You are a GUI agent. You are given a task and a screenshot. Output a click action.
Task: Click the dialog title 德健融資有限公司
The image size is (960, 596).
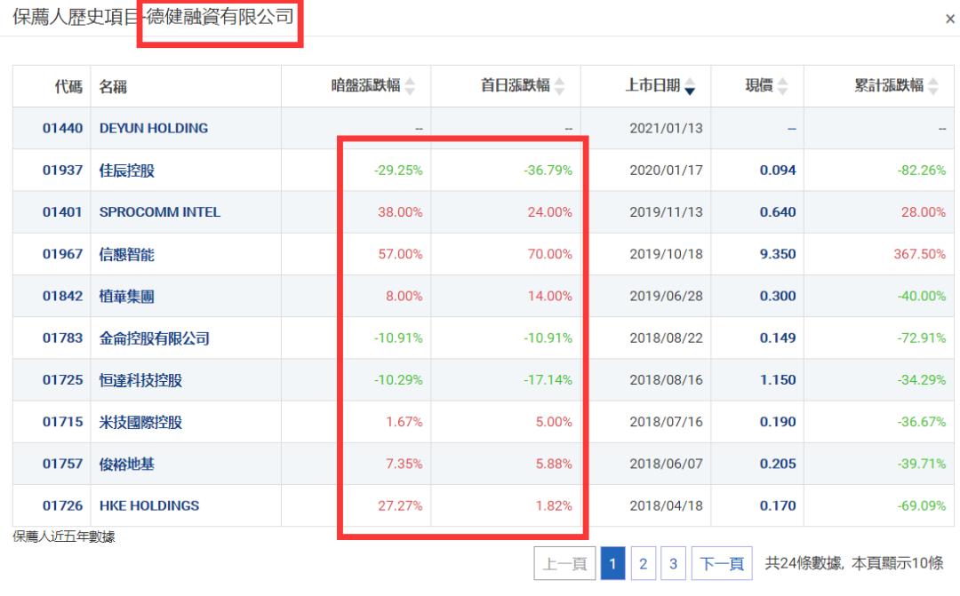(x=220, y=17)
